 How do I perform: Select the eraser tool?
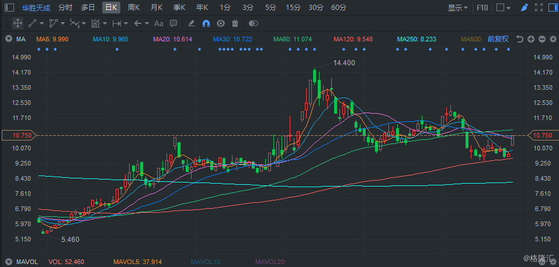point(192,23)
